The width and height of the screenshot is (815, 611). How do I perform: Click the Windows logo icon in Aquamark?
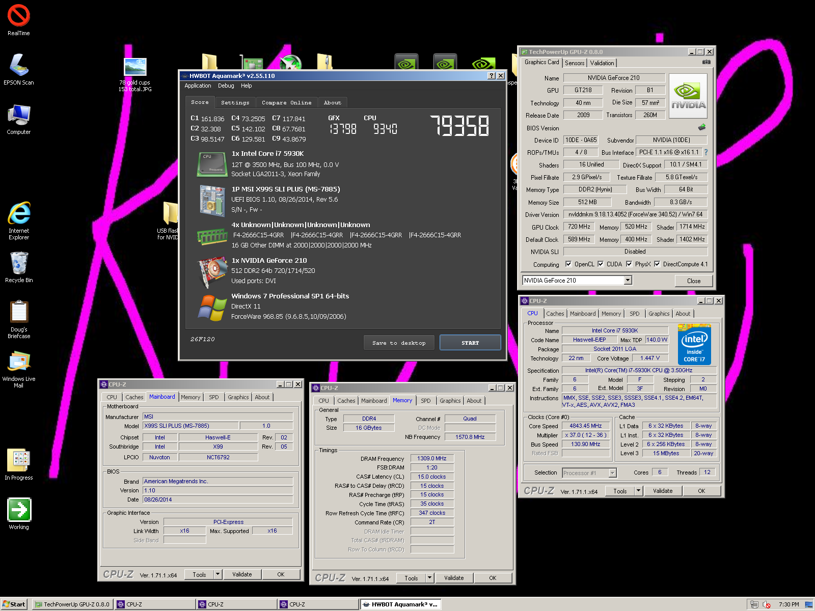pyautogui.click(x=212, y=308)
